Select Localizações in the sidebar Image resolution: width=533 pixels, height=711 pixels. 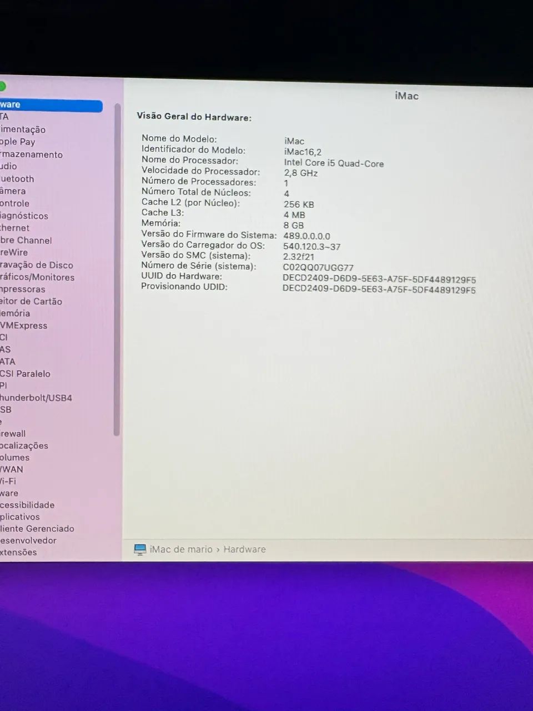pyautogui.click(x=24, y=445)
